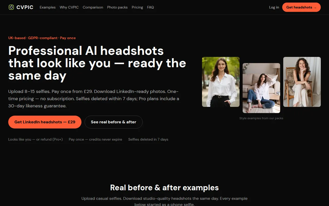
Task: Click the 'Professional AI headshots' main headline
Action: point(97,63)
